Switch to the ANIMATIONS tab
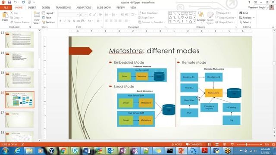The height and width of the screenshot is (155, 276). 84,8
